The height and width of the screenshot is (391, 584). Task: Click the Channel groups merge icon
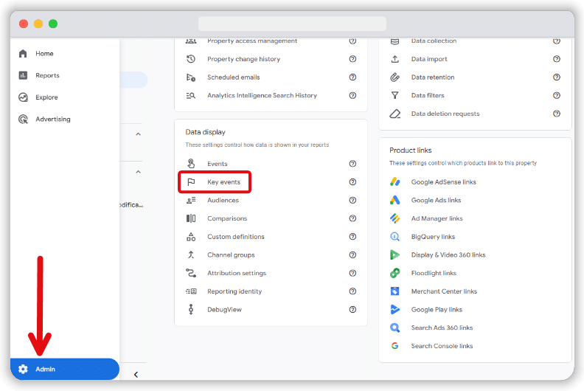tap(191, 255)
